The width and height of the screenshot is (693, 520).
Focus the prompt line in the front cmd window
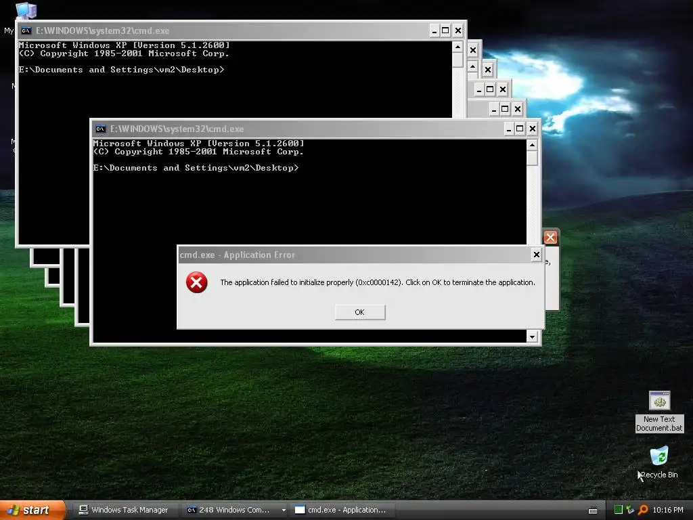tap(196, 168)
